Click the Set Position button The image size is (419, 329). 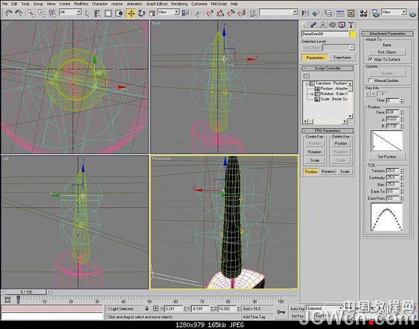[x=387, y=157]
